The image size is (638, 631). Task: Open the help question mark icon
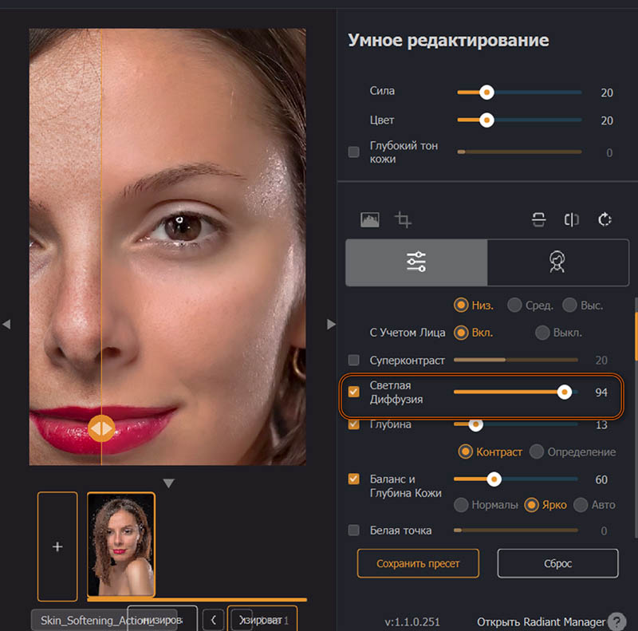tap(616, 621)
